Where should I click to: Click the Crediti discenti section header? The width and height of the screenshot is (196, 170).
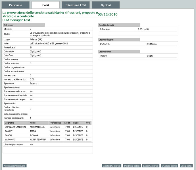[119, 25]
